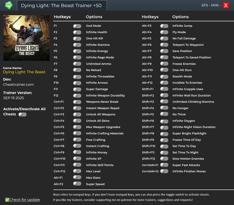234x205 pixels.
Task: Open the Check for update link
Action: [x=24, y=200]
